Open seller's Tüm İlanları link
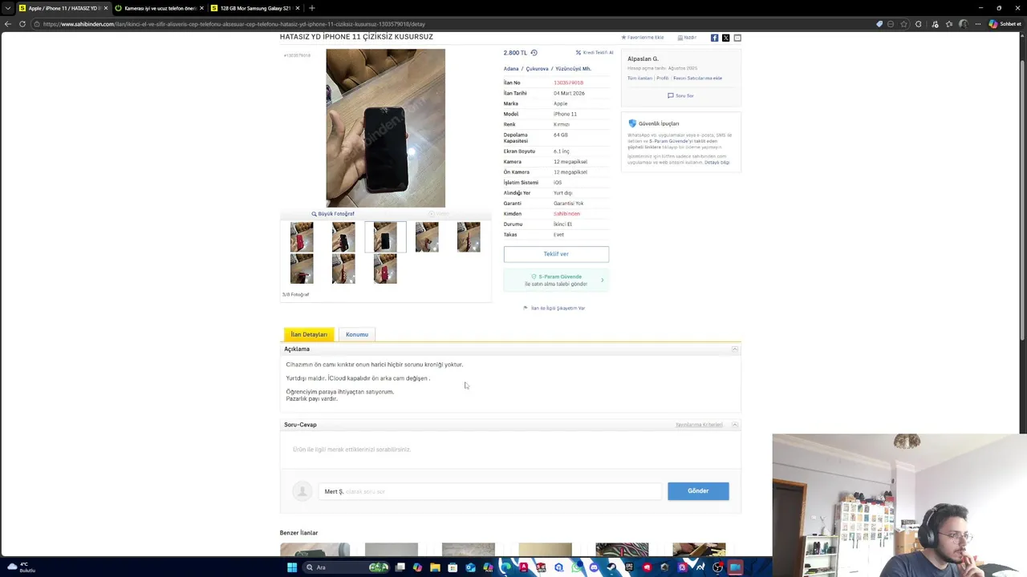Image resolution: width=1027 pixels, height=577 pixels. 639,79
